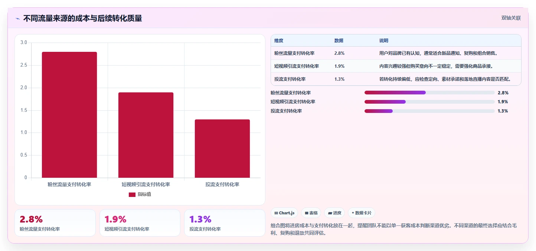Image resolution: width=536 pixels, height=251 pixels.
Task: Click the panel title 不同流量来源的成本与后续转化质量
Action: (x=82, y=19)
